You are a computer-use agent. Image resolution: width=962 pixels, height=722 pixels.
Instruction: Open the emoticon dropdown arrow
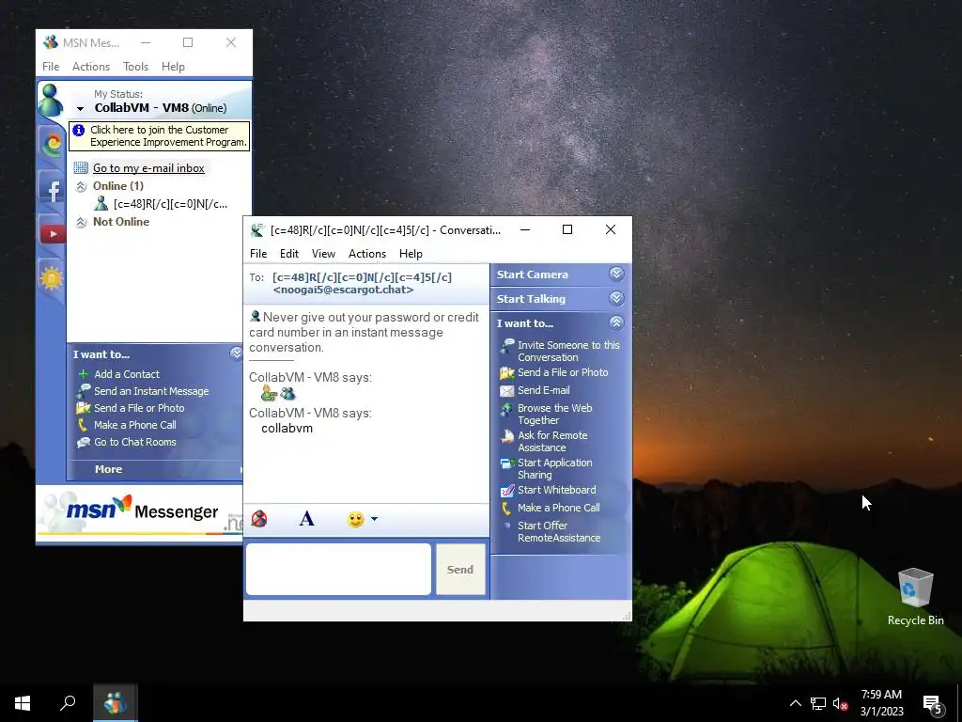pyautogui.click(x=374, y=519)
